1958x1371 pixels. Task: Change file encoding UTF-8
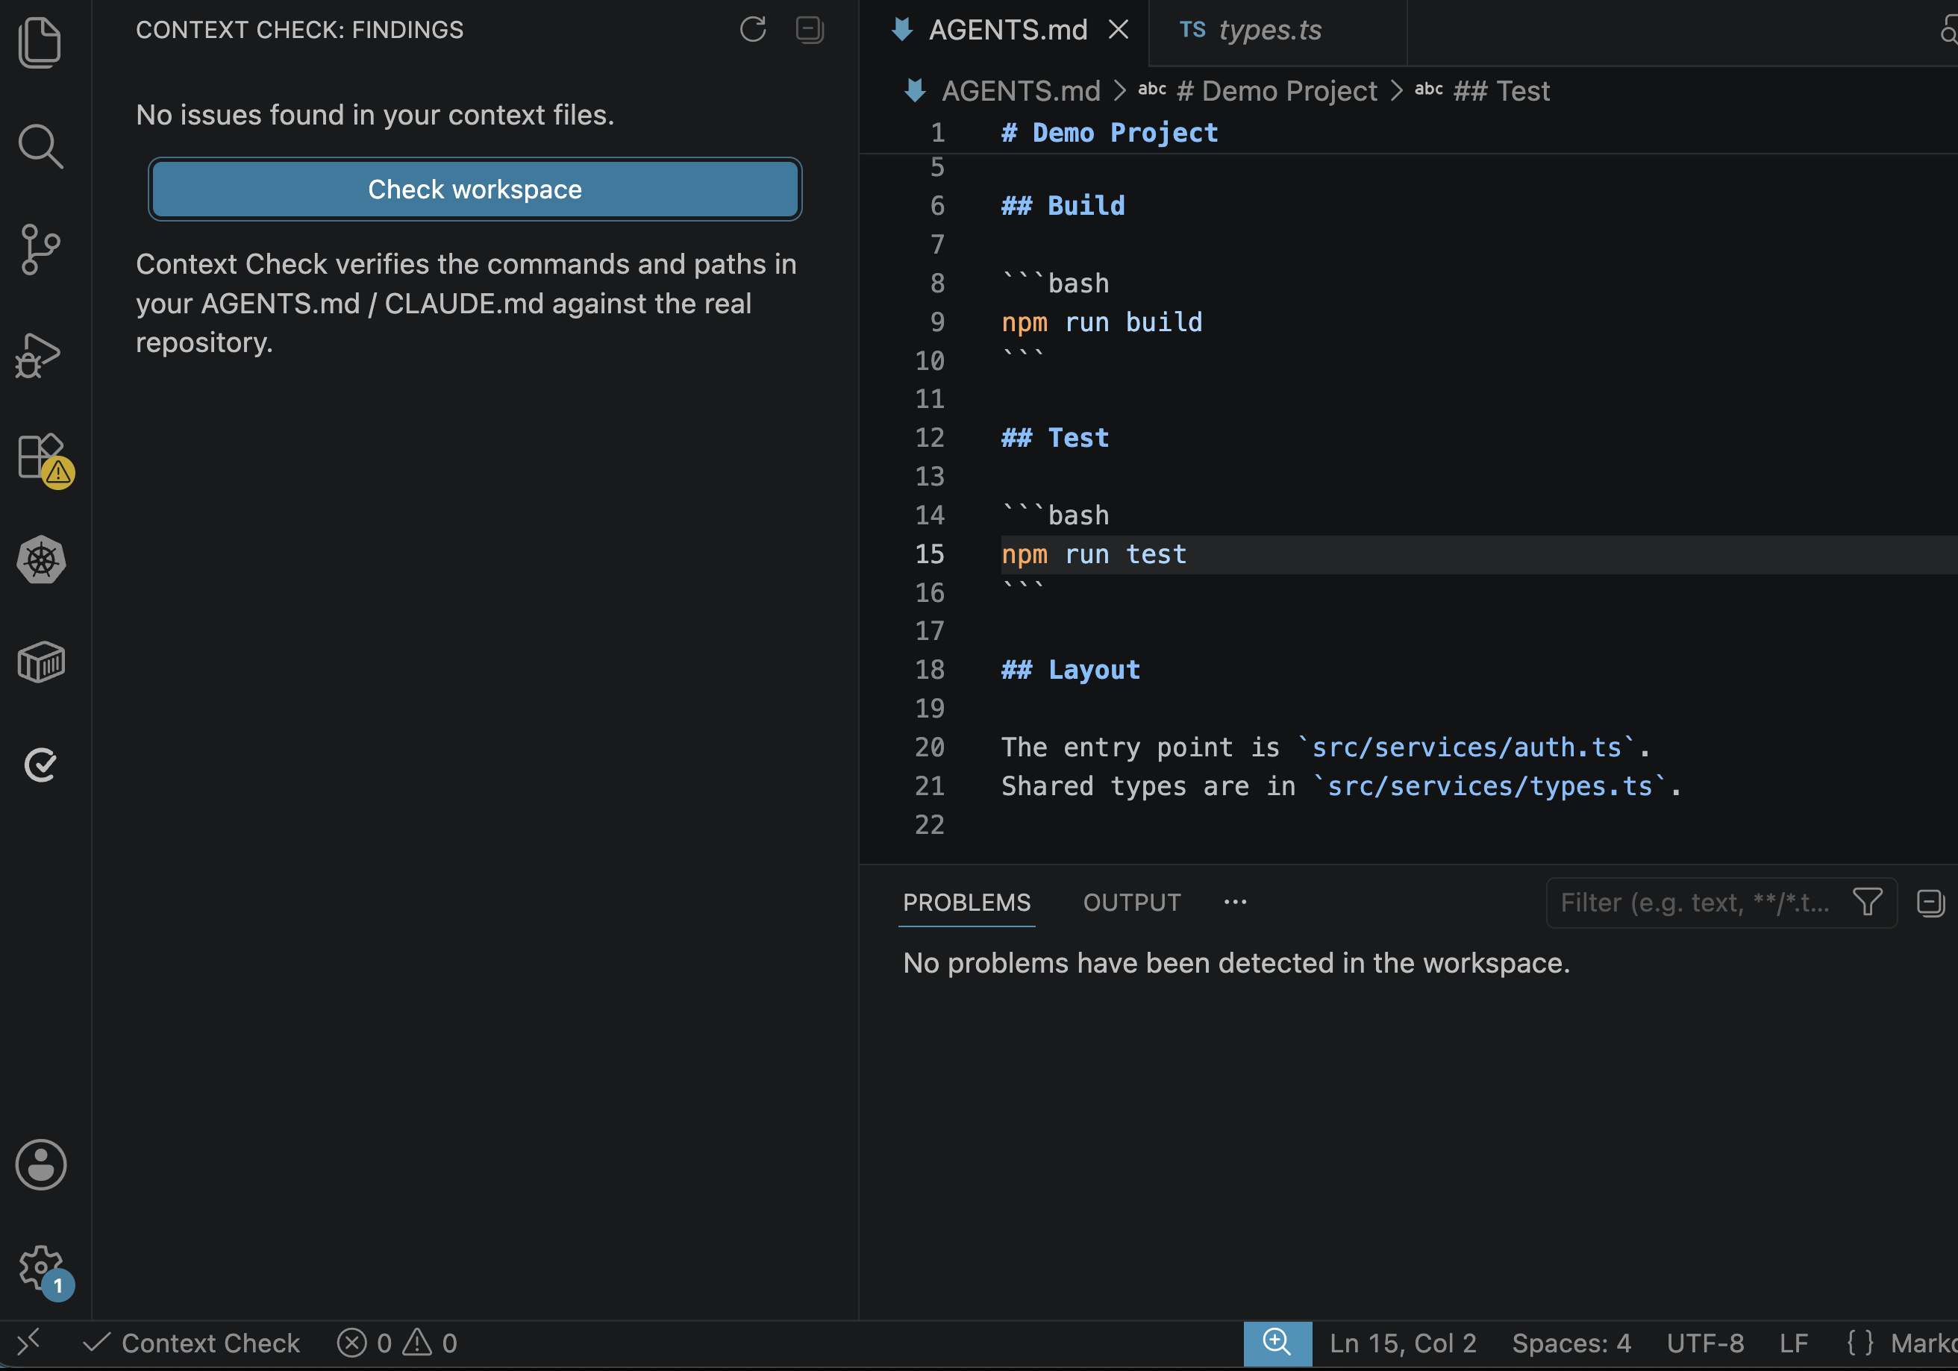(x=1705, y=1343)
